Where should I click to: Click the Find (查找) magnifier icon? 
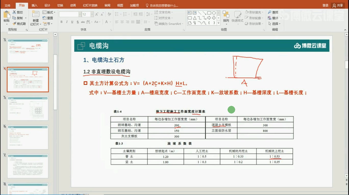point(269,12)
